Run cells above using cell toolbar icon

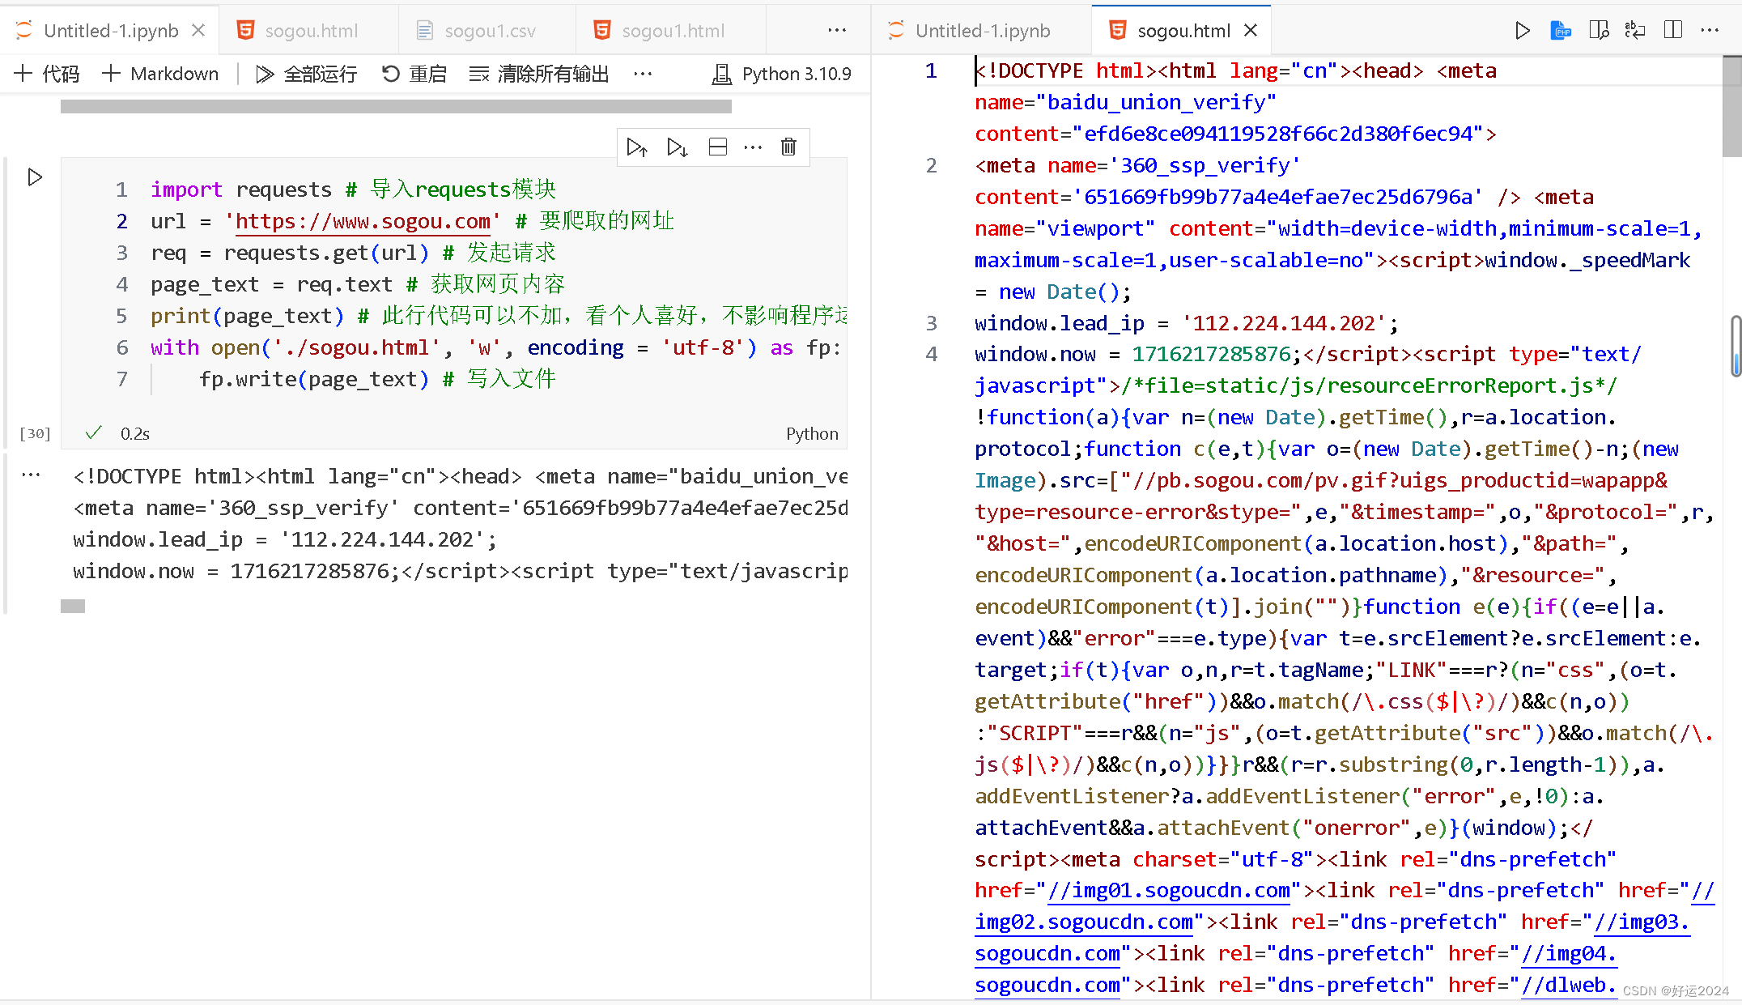pyautogui.click(x=637, y=147)
